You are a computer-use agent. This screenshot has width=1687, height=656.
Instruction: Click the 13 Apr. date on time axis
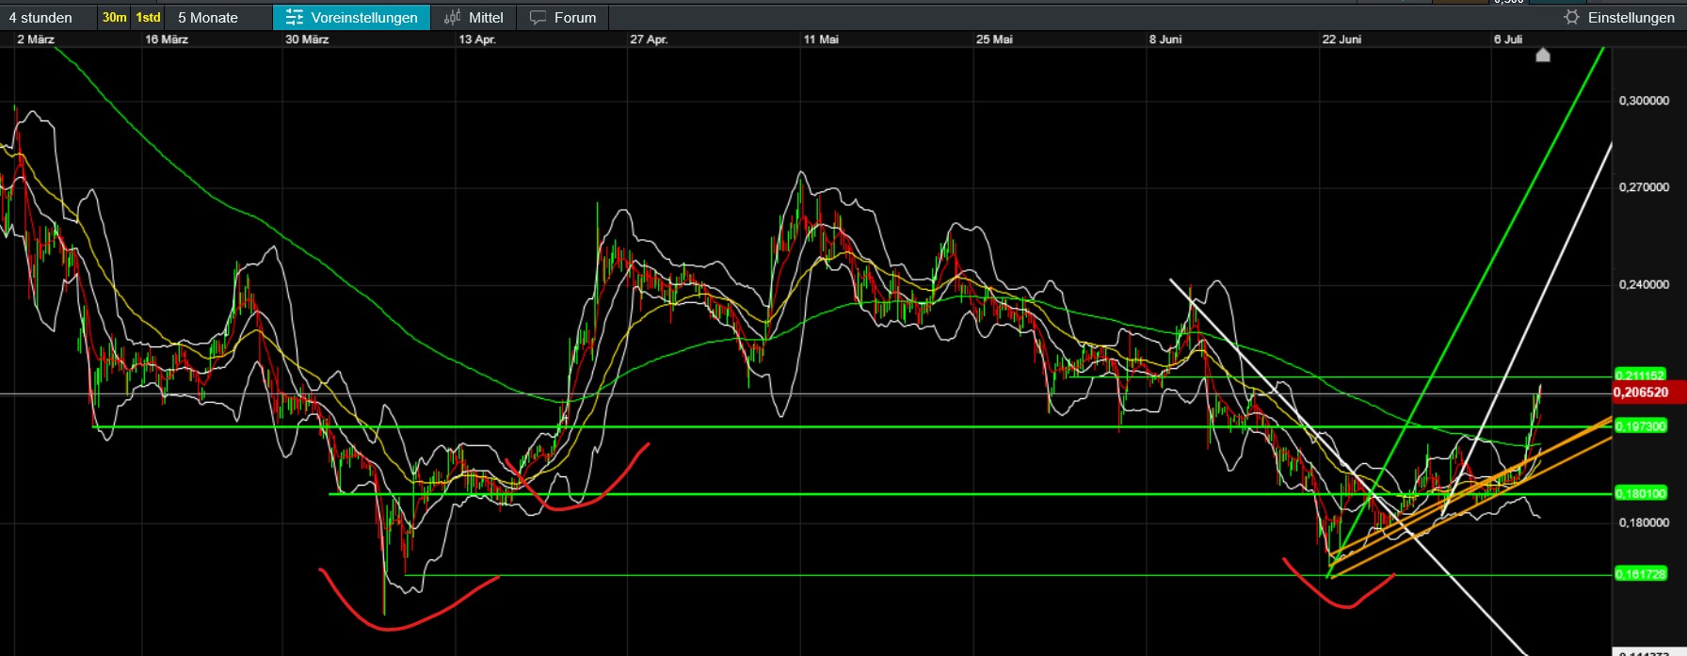point(477,40)
